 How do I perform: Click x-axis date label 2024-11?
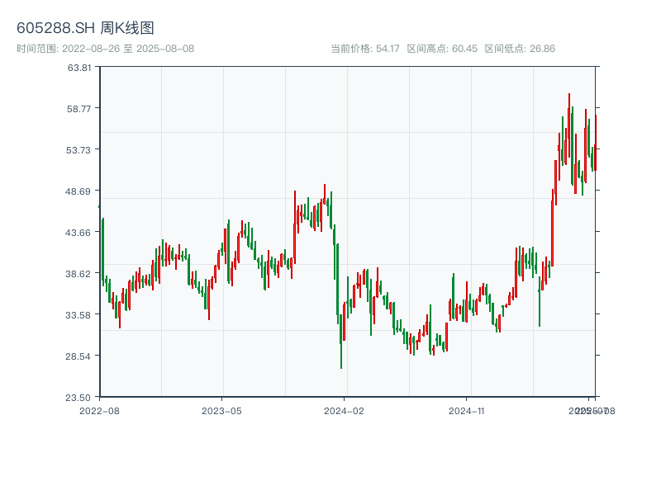tap(466, 411)
